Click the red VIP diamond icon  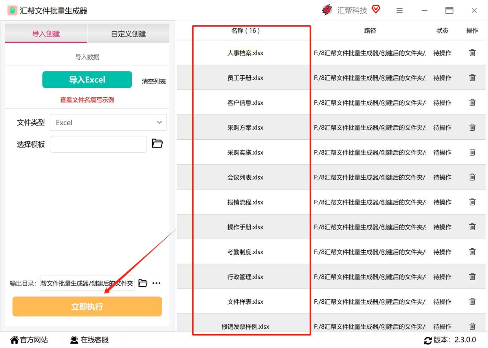[376, 9]
